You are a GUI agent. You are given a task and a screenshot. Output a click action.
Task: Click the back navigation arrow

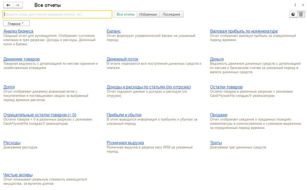(8, 5)
